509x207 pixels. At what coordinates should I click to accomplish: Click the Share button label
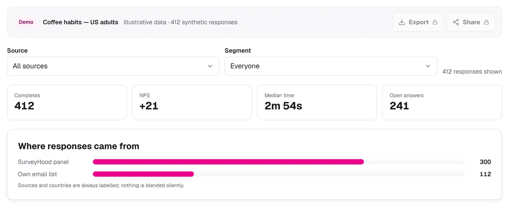click(x=471, y=22)
